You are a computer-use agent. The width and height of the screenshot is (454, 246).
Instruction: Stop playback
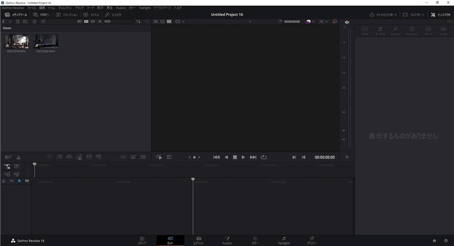[235, 157]
